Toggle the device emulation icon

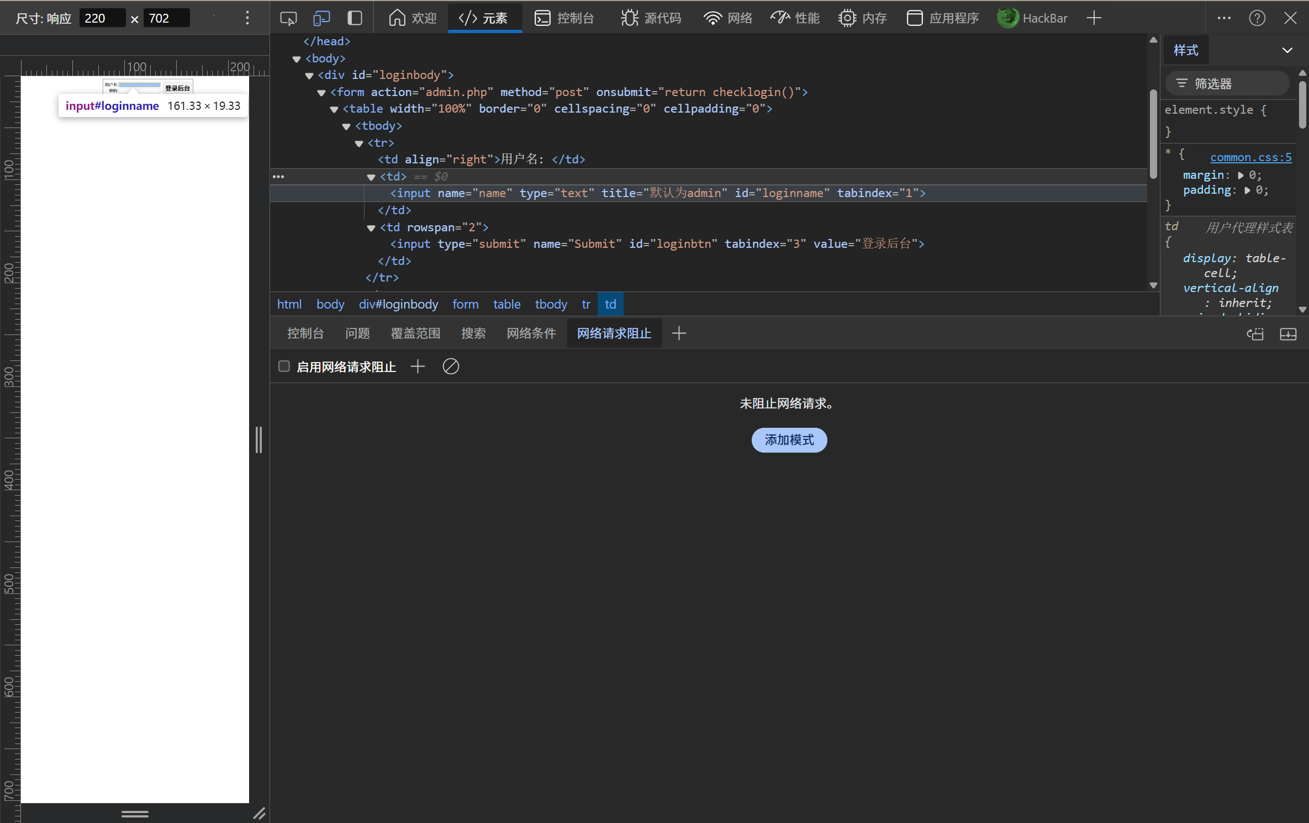pyautogui.click(x=321, y=18)
